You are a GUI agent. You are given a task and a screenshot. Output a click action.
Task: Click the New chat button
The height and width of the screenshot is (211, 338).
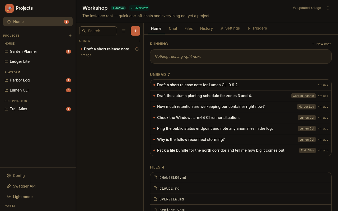[321, 44]
